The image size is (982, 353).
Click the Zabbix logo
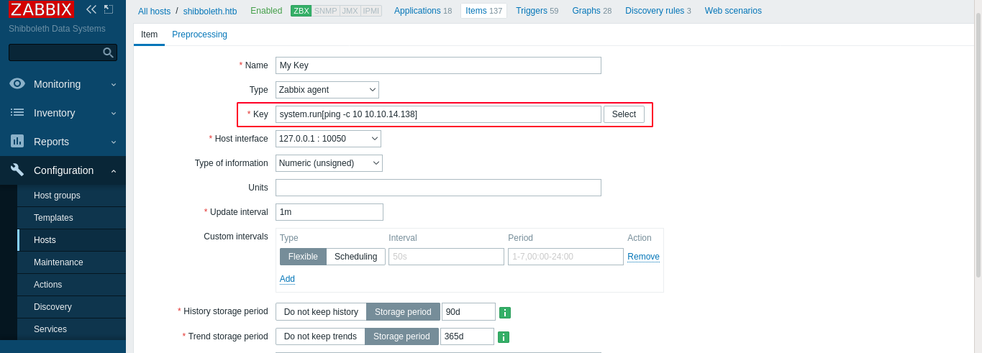41,9
